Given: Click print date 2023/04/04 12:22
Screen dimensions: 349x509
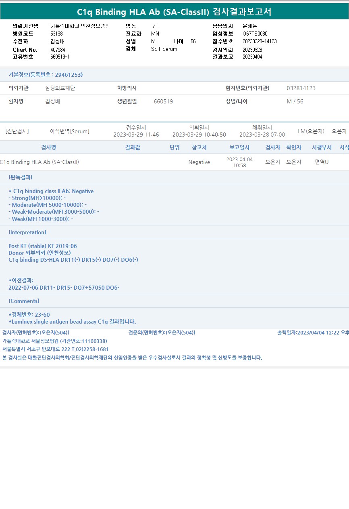Looking at the screenshot, I should point(313,332).
